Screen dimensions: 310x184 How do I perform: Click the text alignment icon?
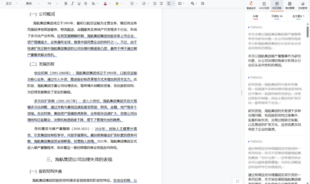pyautogui.click(x=169, y=3)
